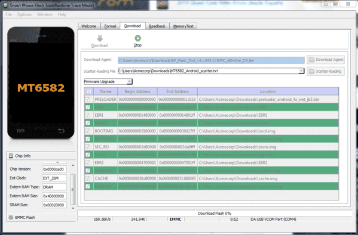Image resolution: width=358 pixels, height=235 pixels.
Task: Click the Begin Address column header
Action: (x=137, y=91)
